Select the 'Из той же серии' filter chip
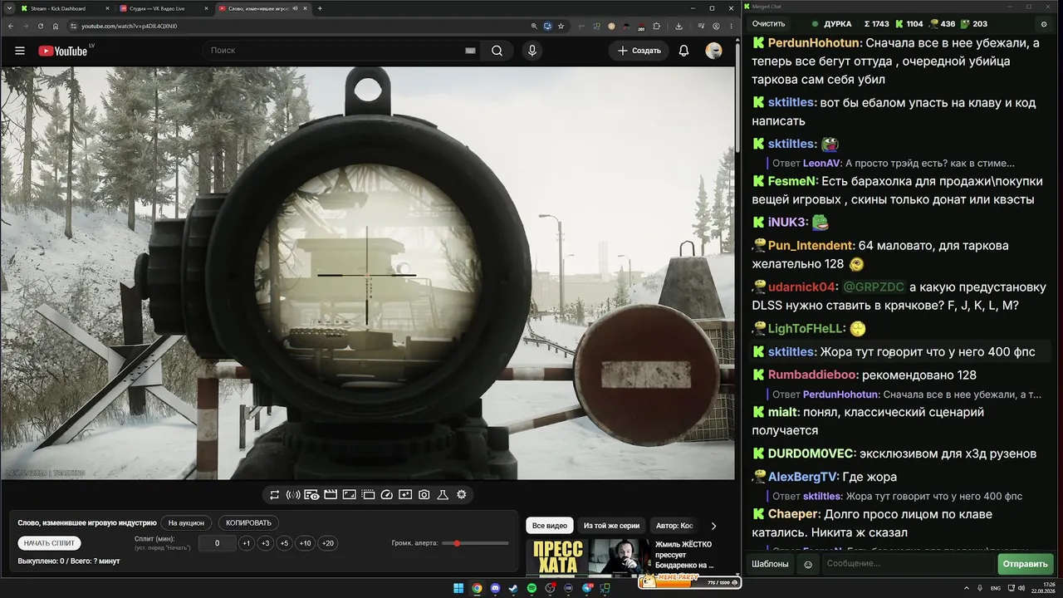Screen dimensions: 1063x598 (x=611, y=526)
